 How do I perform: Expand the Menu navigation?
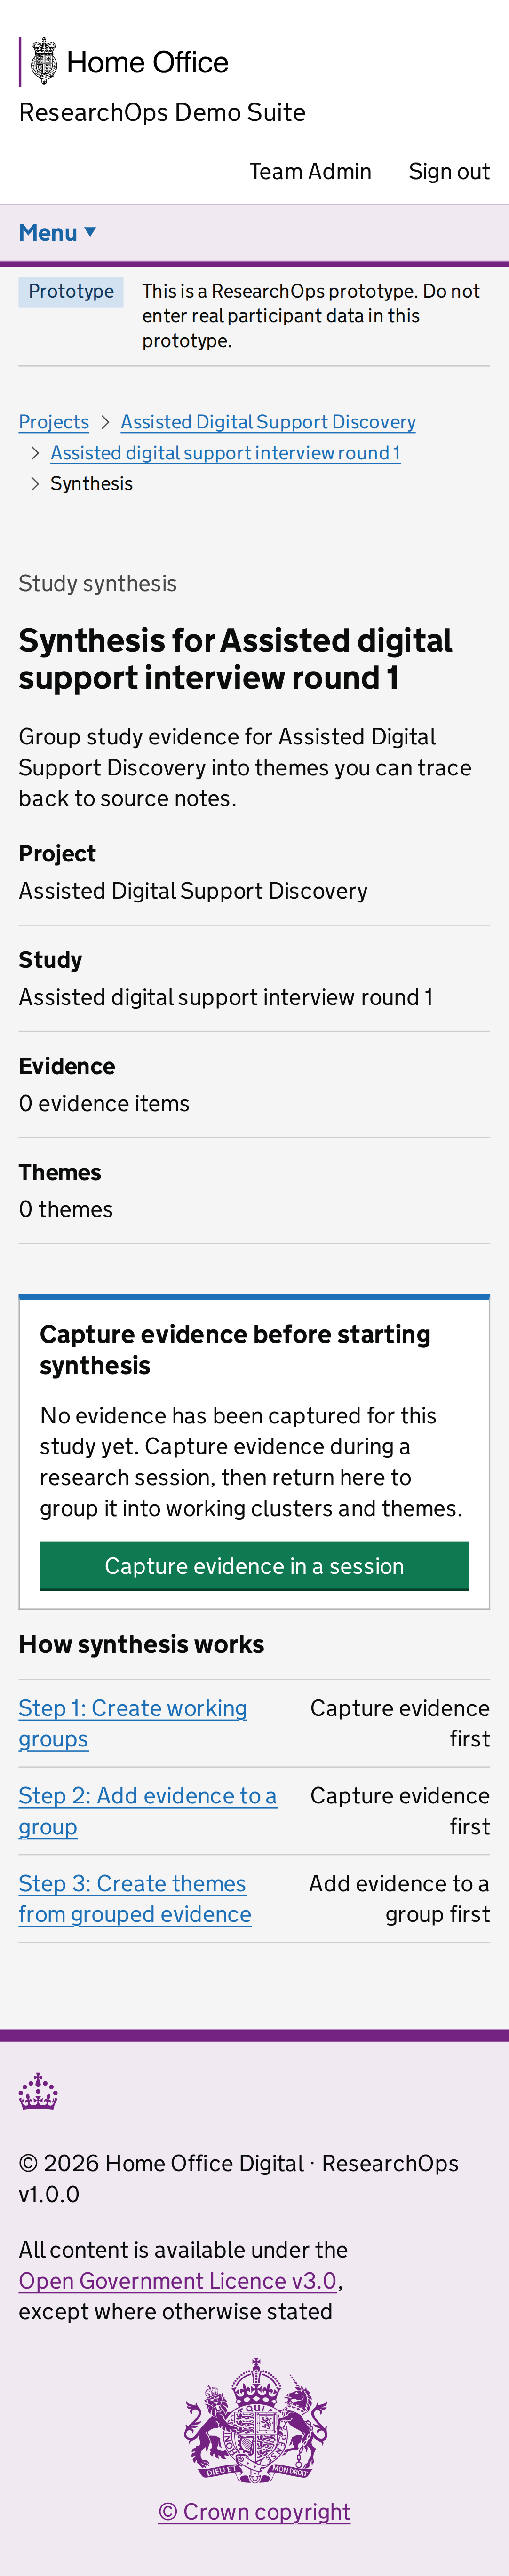point(58,233)
